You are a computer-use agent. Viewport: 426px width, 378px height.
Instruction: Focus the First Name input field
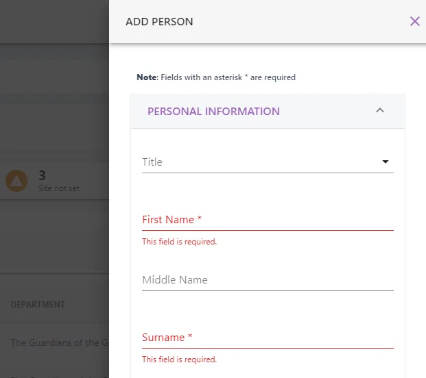[x=268, y=220]
